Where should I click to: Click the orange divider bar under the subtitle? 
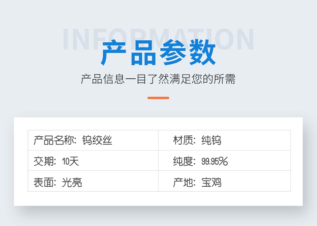158,98
